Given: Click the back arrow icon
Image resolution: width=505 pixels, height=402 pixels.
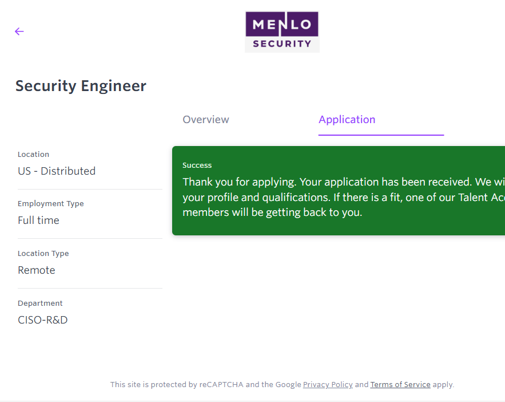Looking at the screenshot, I should 19,31.
